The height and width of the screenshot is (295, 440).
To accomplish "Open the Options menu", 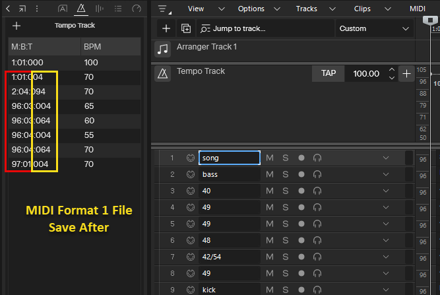I will tap(251, 9).
